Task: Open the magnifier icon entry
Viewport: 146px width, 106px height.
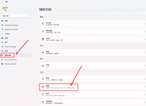Action: pos(43,24)
